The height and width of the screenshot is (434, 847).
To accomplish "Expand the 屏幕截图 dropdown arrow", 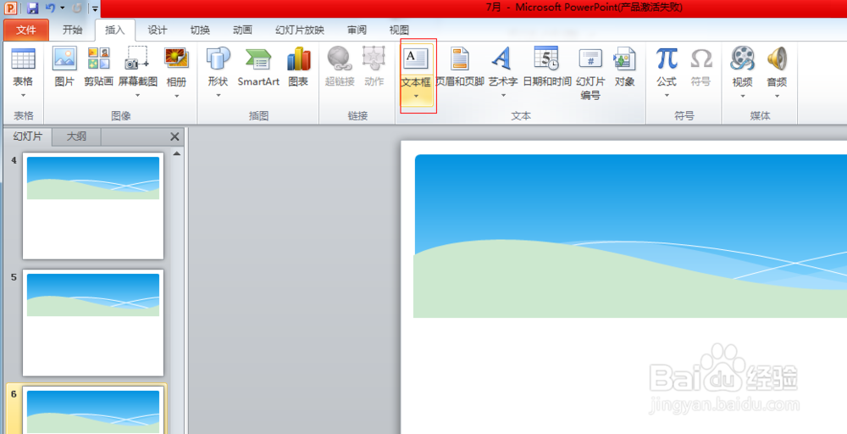I will click(x=138, y=95).
